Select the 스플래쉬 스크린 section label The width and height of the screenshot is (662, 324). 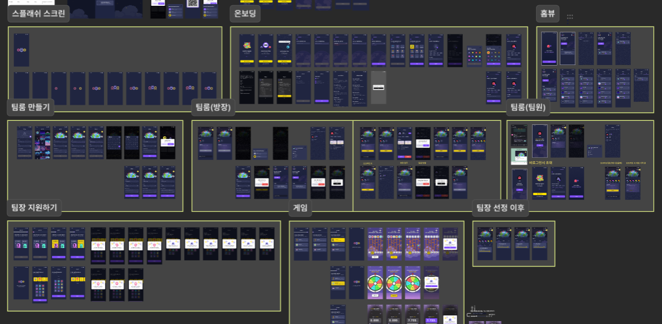pos(39,14)
